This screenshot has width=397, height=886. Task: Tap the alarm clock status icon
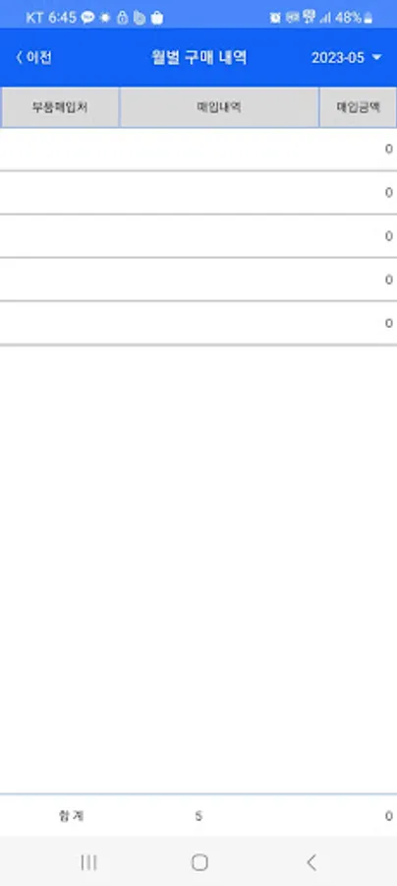tap(274, 18)
